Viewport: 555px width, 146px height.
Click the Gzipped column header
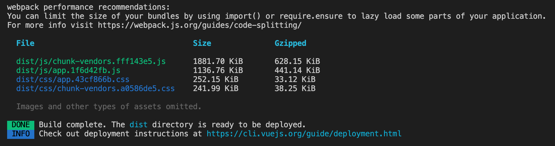coord(290,43)
